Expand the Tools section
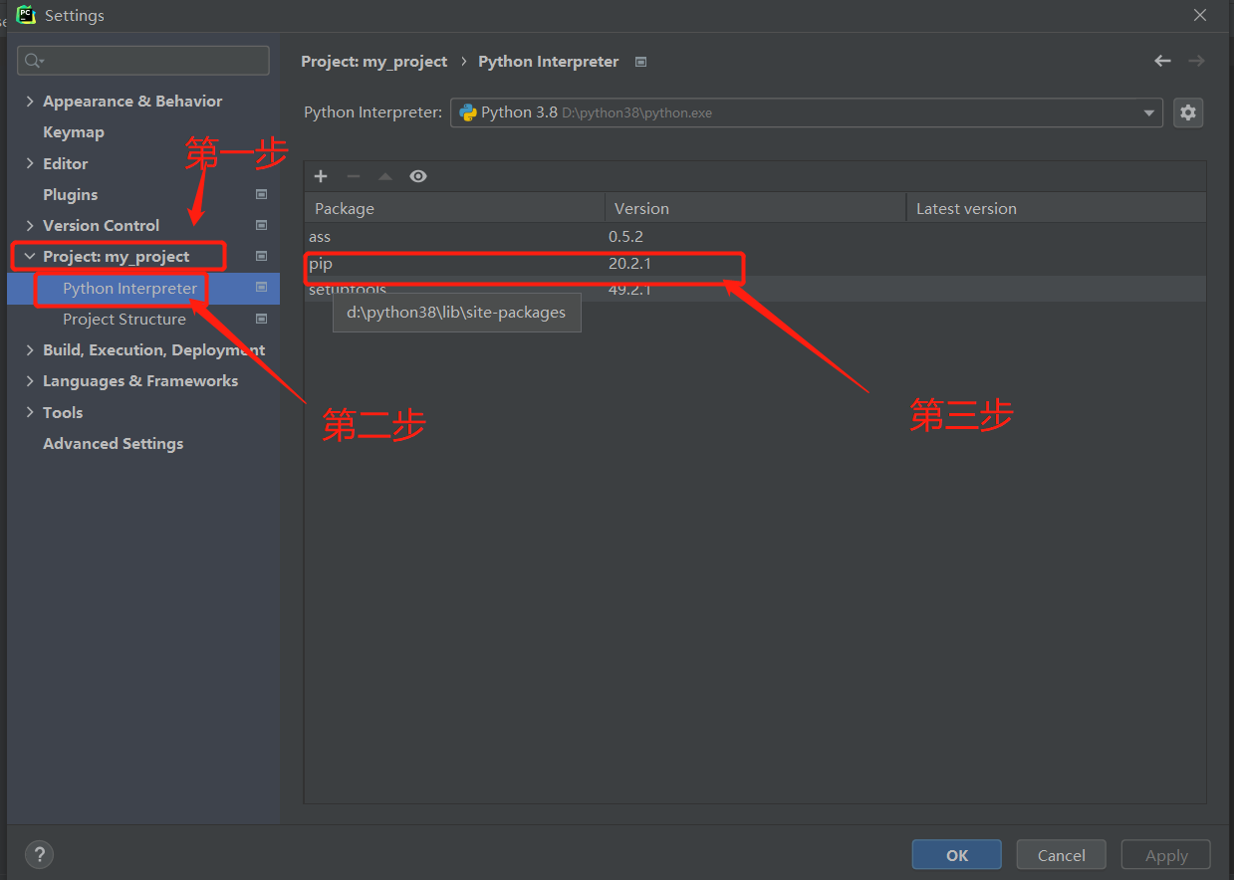The width and height of the screenshot is (1234, 880). coord(30,412)
